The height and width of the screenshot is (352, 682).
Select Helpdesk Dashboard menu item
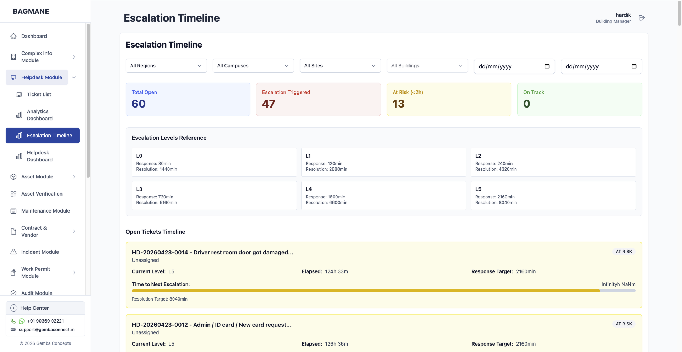tap(43, 156)
